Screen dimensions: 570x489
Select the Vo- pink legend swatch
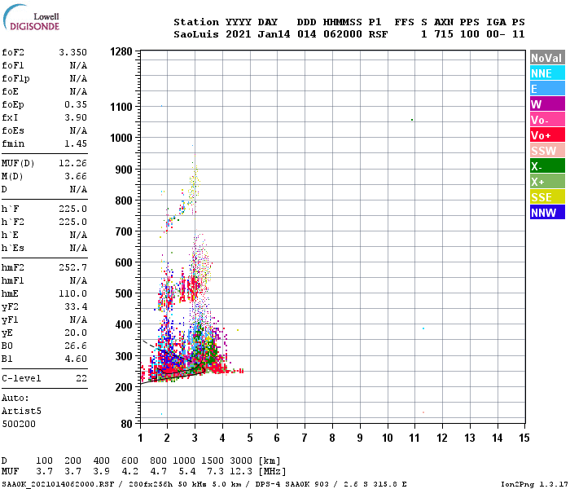pos(547,120)
